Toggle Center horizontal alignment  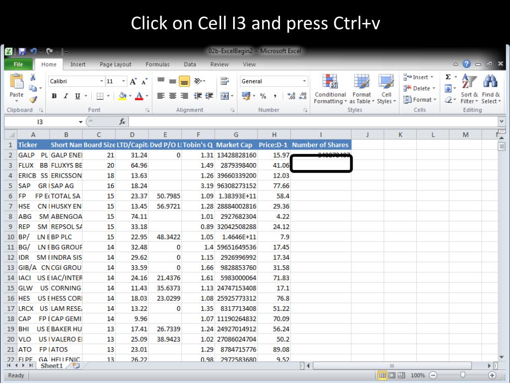[x=173, y=96]
